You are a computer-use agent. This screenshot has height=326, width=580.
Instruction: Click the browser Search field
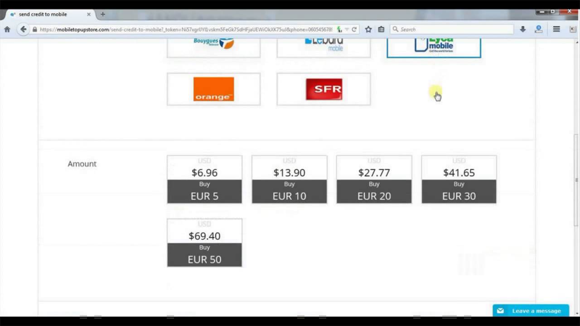point(452,29)
